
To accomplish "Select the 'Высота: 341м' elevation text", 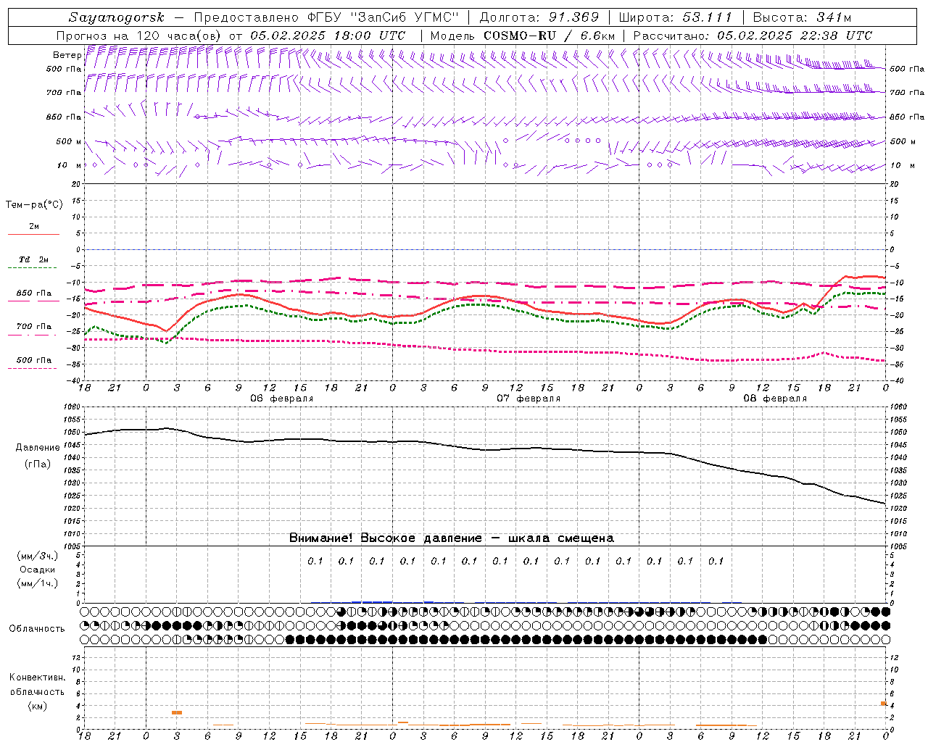I will (x=802, y=17).
